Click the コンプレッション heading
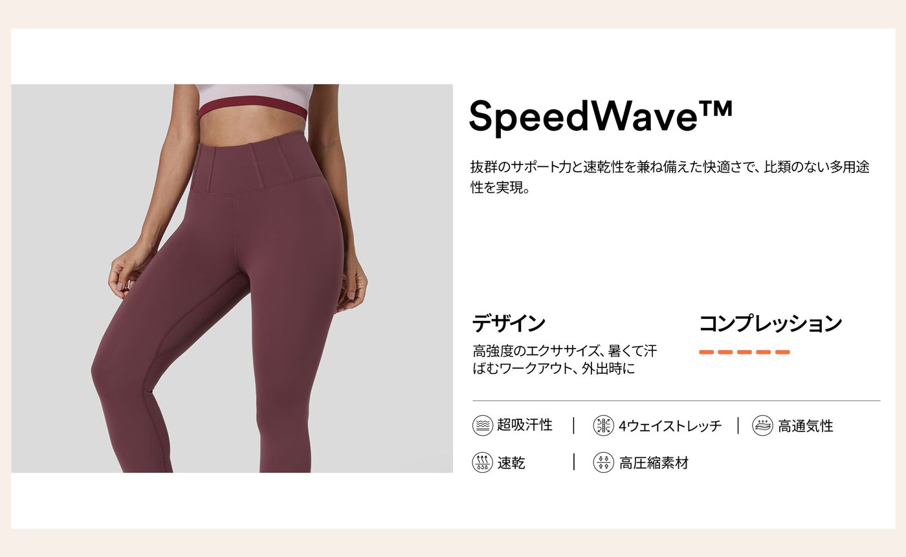The image size is (906, 557). 771,323
